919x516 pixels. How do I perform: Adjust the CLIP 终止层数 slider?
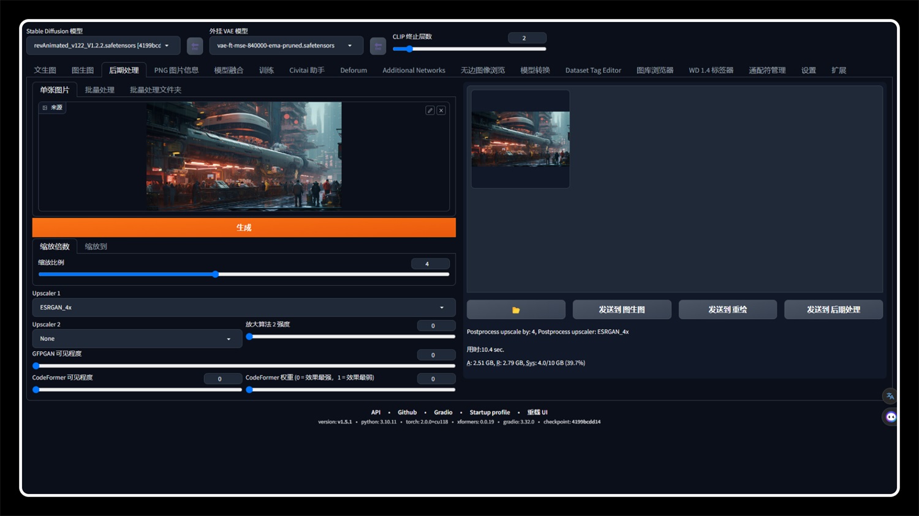pos(469,49)
